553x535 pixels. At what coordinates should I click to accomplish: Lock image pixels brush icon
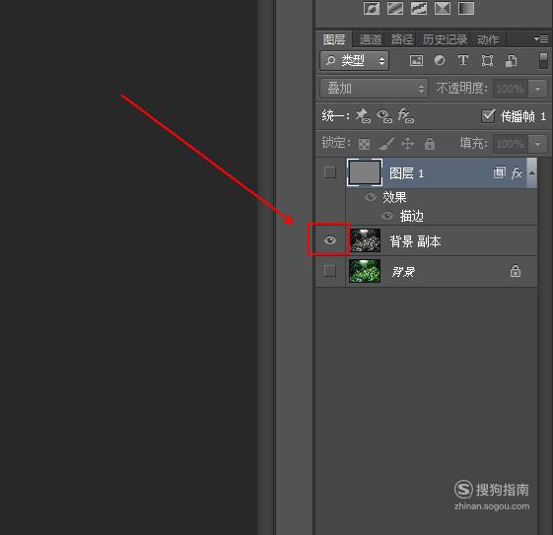coord(386,144)
